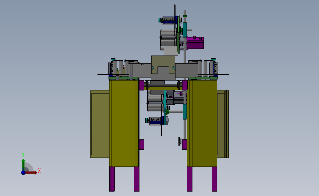
Task: Select the bottom small motor with teal end cap
Action: [154, 120]
